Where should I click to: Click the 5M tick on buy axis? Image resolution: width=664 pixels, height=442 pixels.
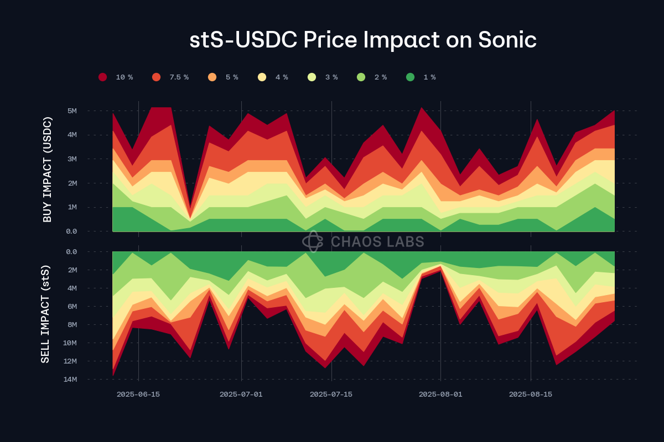(71, 110)
